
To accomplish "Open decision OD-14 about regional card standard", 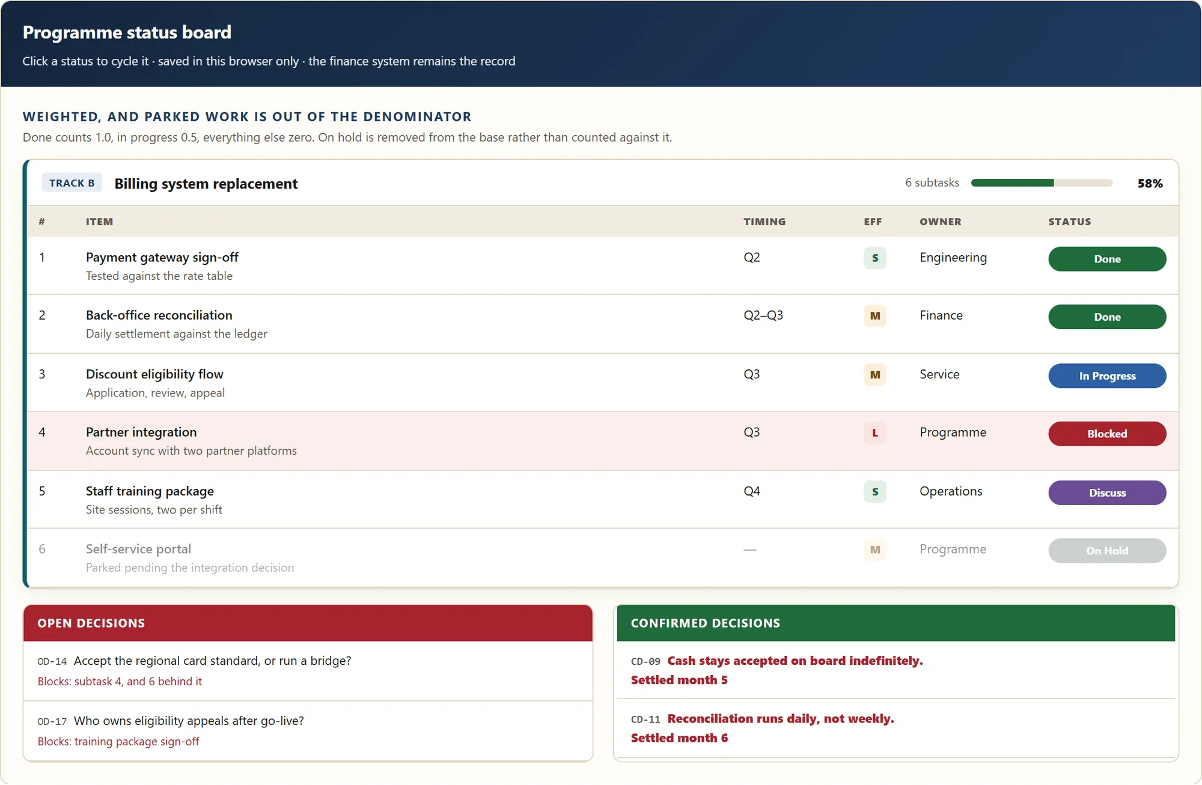I will click(308, 671).
